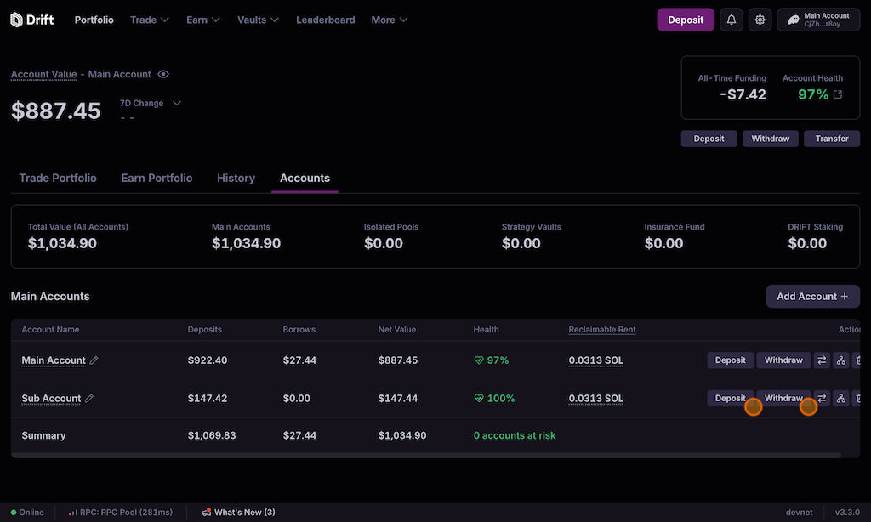Click the Add Account button
The width and height of the screenshot is (871, 522).
(812, 297)
